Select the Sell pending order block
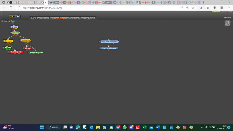Screen dimensions: 233x131 (16, 52)
